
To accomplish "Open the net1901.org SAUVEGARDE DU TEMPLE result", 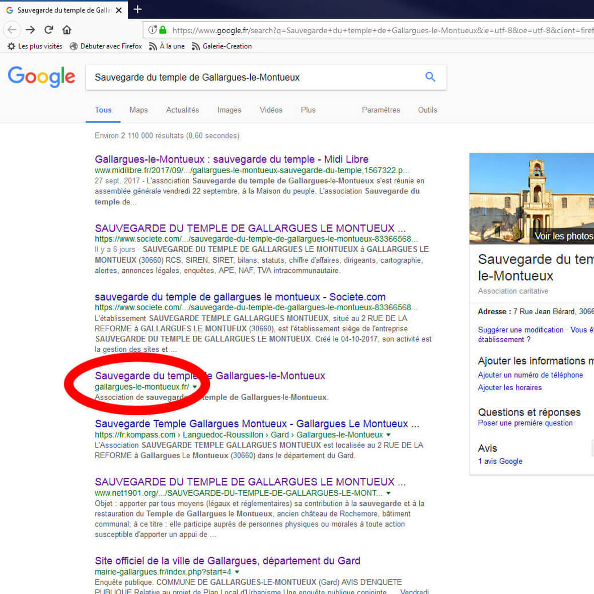I will point(250,482).
